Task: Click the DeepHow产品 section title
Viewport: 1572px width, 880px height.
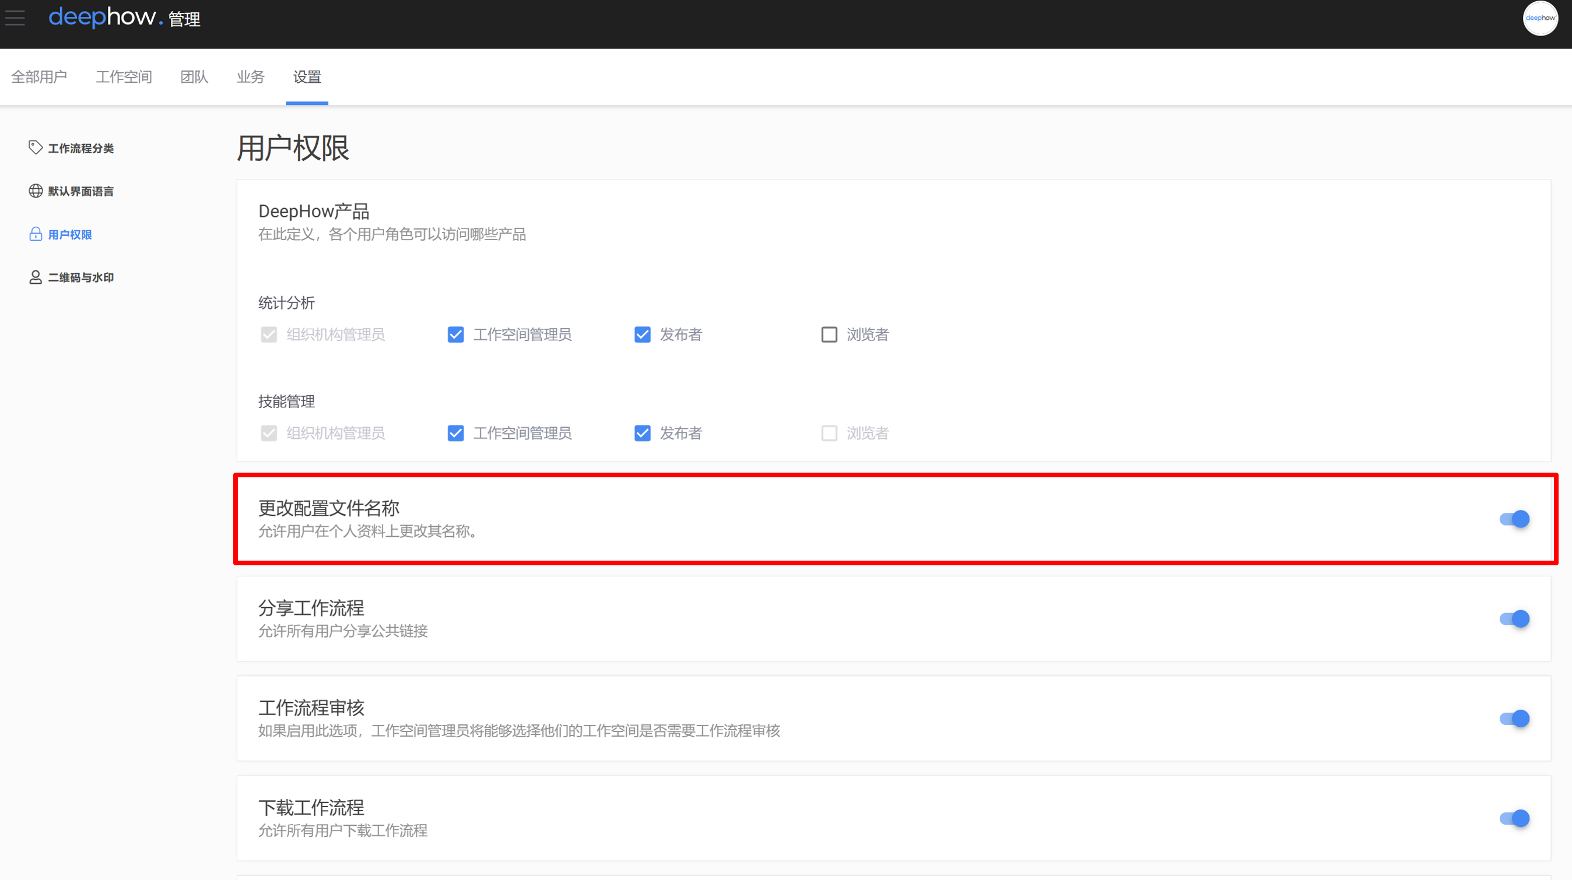Action: coord(314,212)
